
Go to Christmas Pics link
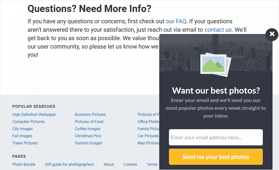(88, 136)
